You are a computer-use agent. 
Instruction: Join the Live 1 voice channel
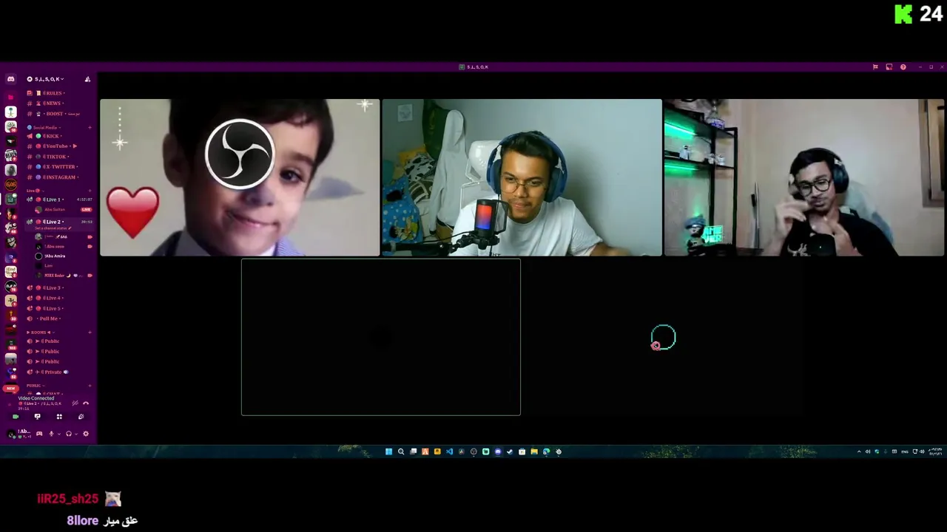[x=58, y=199]
